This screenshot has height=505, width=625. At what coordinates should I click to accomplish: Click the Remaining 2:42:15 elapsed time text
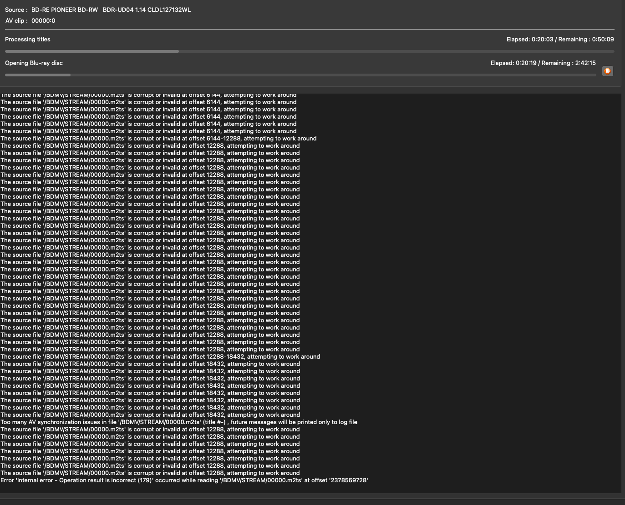point(543,63)
